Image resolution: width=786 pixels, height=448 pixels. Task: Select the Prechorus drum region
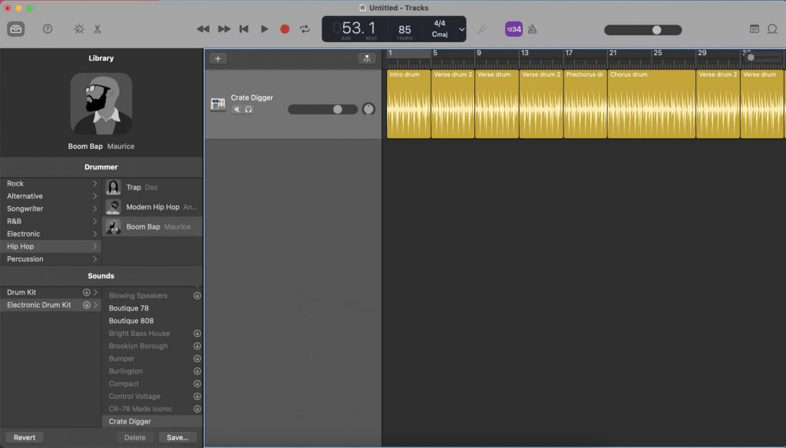[x=586, y=104]
